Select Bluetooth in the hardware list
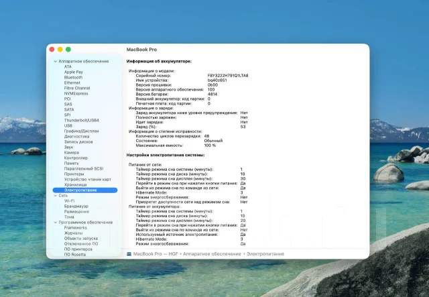This screenshot has width=429, height=297. point(73,77)
